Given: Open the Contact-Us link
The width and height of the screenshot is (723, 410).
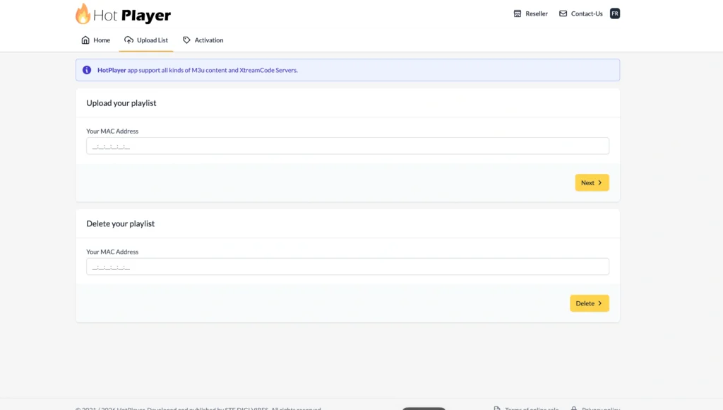Looking at the screenshot, I should (x=580, y=14).
